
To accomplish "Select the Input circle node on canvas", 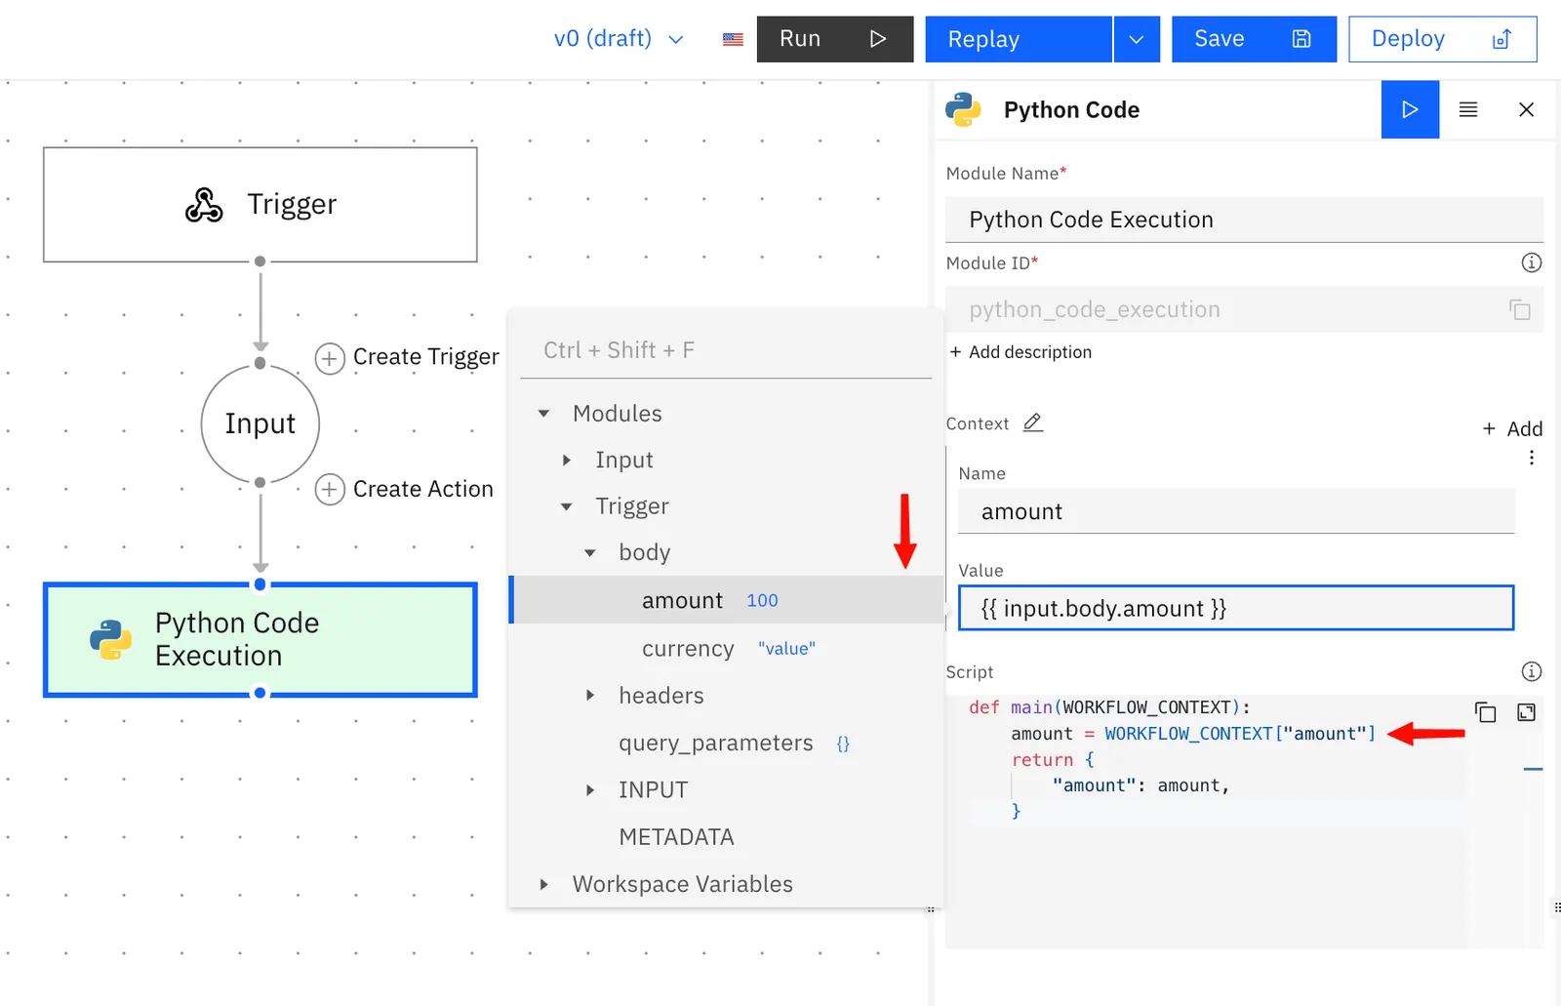I will (x=260, y=423).
